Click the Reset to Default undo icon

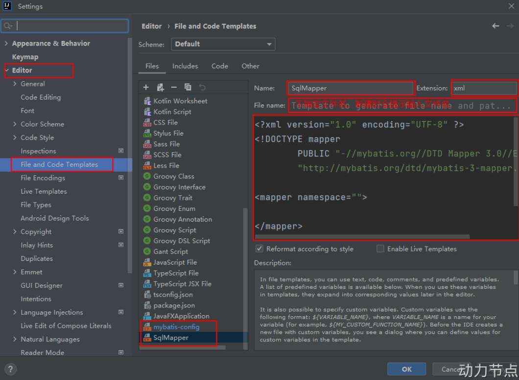[202, 87]
